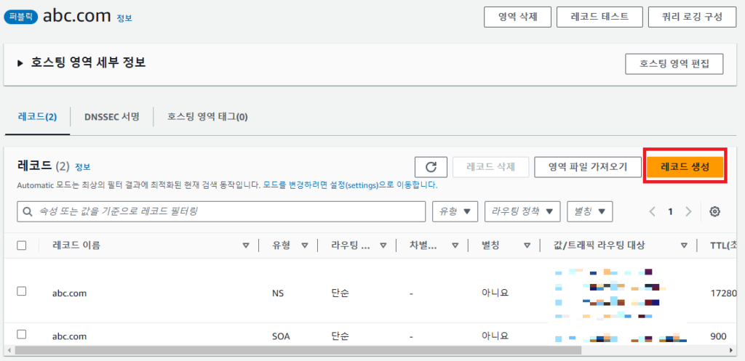Screen dimensions: 745x361
Task: Open 정보 link next to abc.com title
Action: [x=124, y=18]
